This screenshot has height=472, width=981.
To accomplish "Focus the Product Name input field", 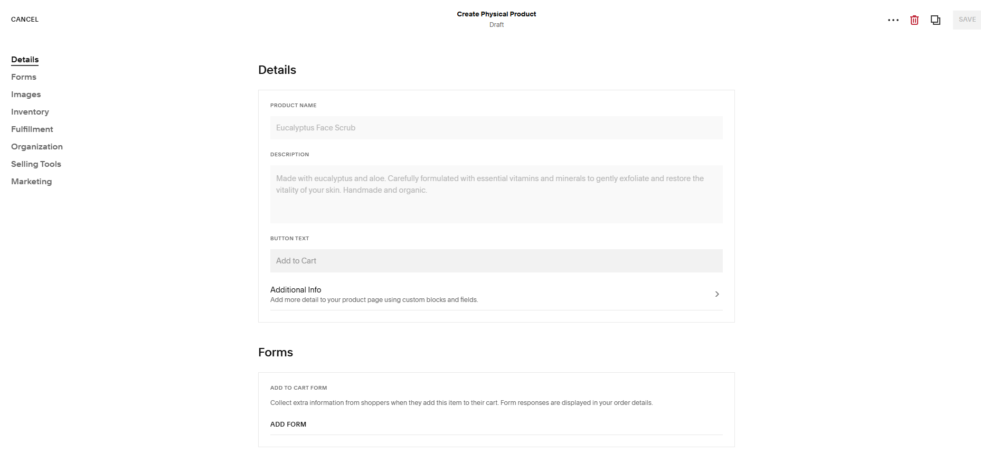I will [496, 128].
